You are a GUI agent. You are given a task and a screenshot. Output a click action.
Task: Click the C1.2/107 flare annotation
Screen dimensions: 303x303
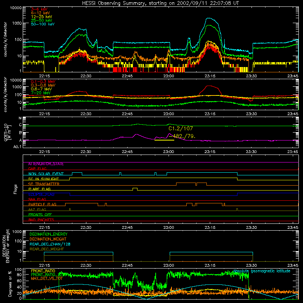(x=181, y=128)
